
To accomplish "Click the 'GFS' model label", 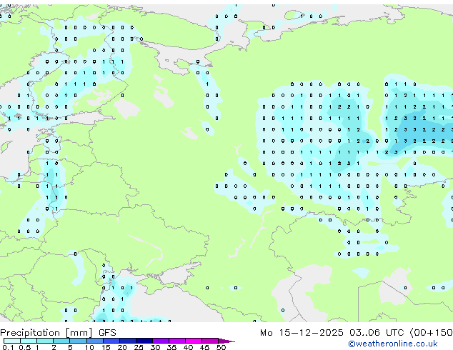I will (107, 333).
